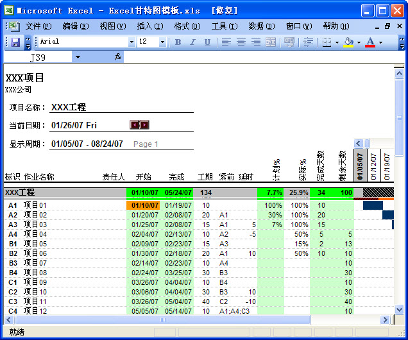Viewport: 408px width, 340px height.
Task: Click next date arrow button beside 当前日期
Action: point(145,125)
